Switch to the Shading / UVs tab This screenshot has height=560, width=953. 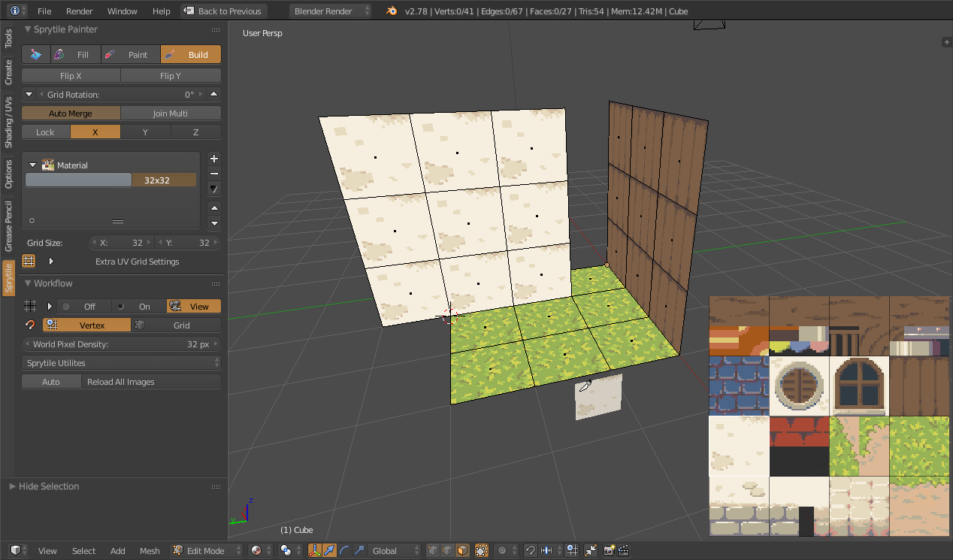point(9,122)
